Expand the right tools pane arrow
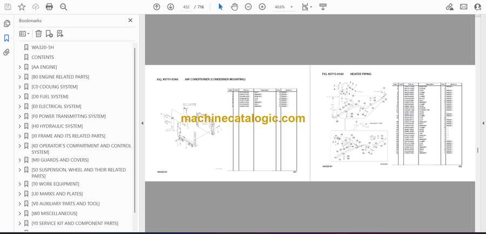486x234 pixels. (483, 123)
